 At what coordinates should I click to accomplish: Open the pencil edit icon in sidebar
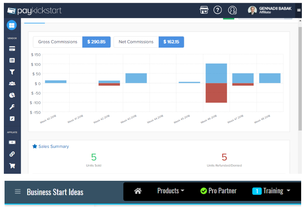tap(12, 119)
